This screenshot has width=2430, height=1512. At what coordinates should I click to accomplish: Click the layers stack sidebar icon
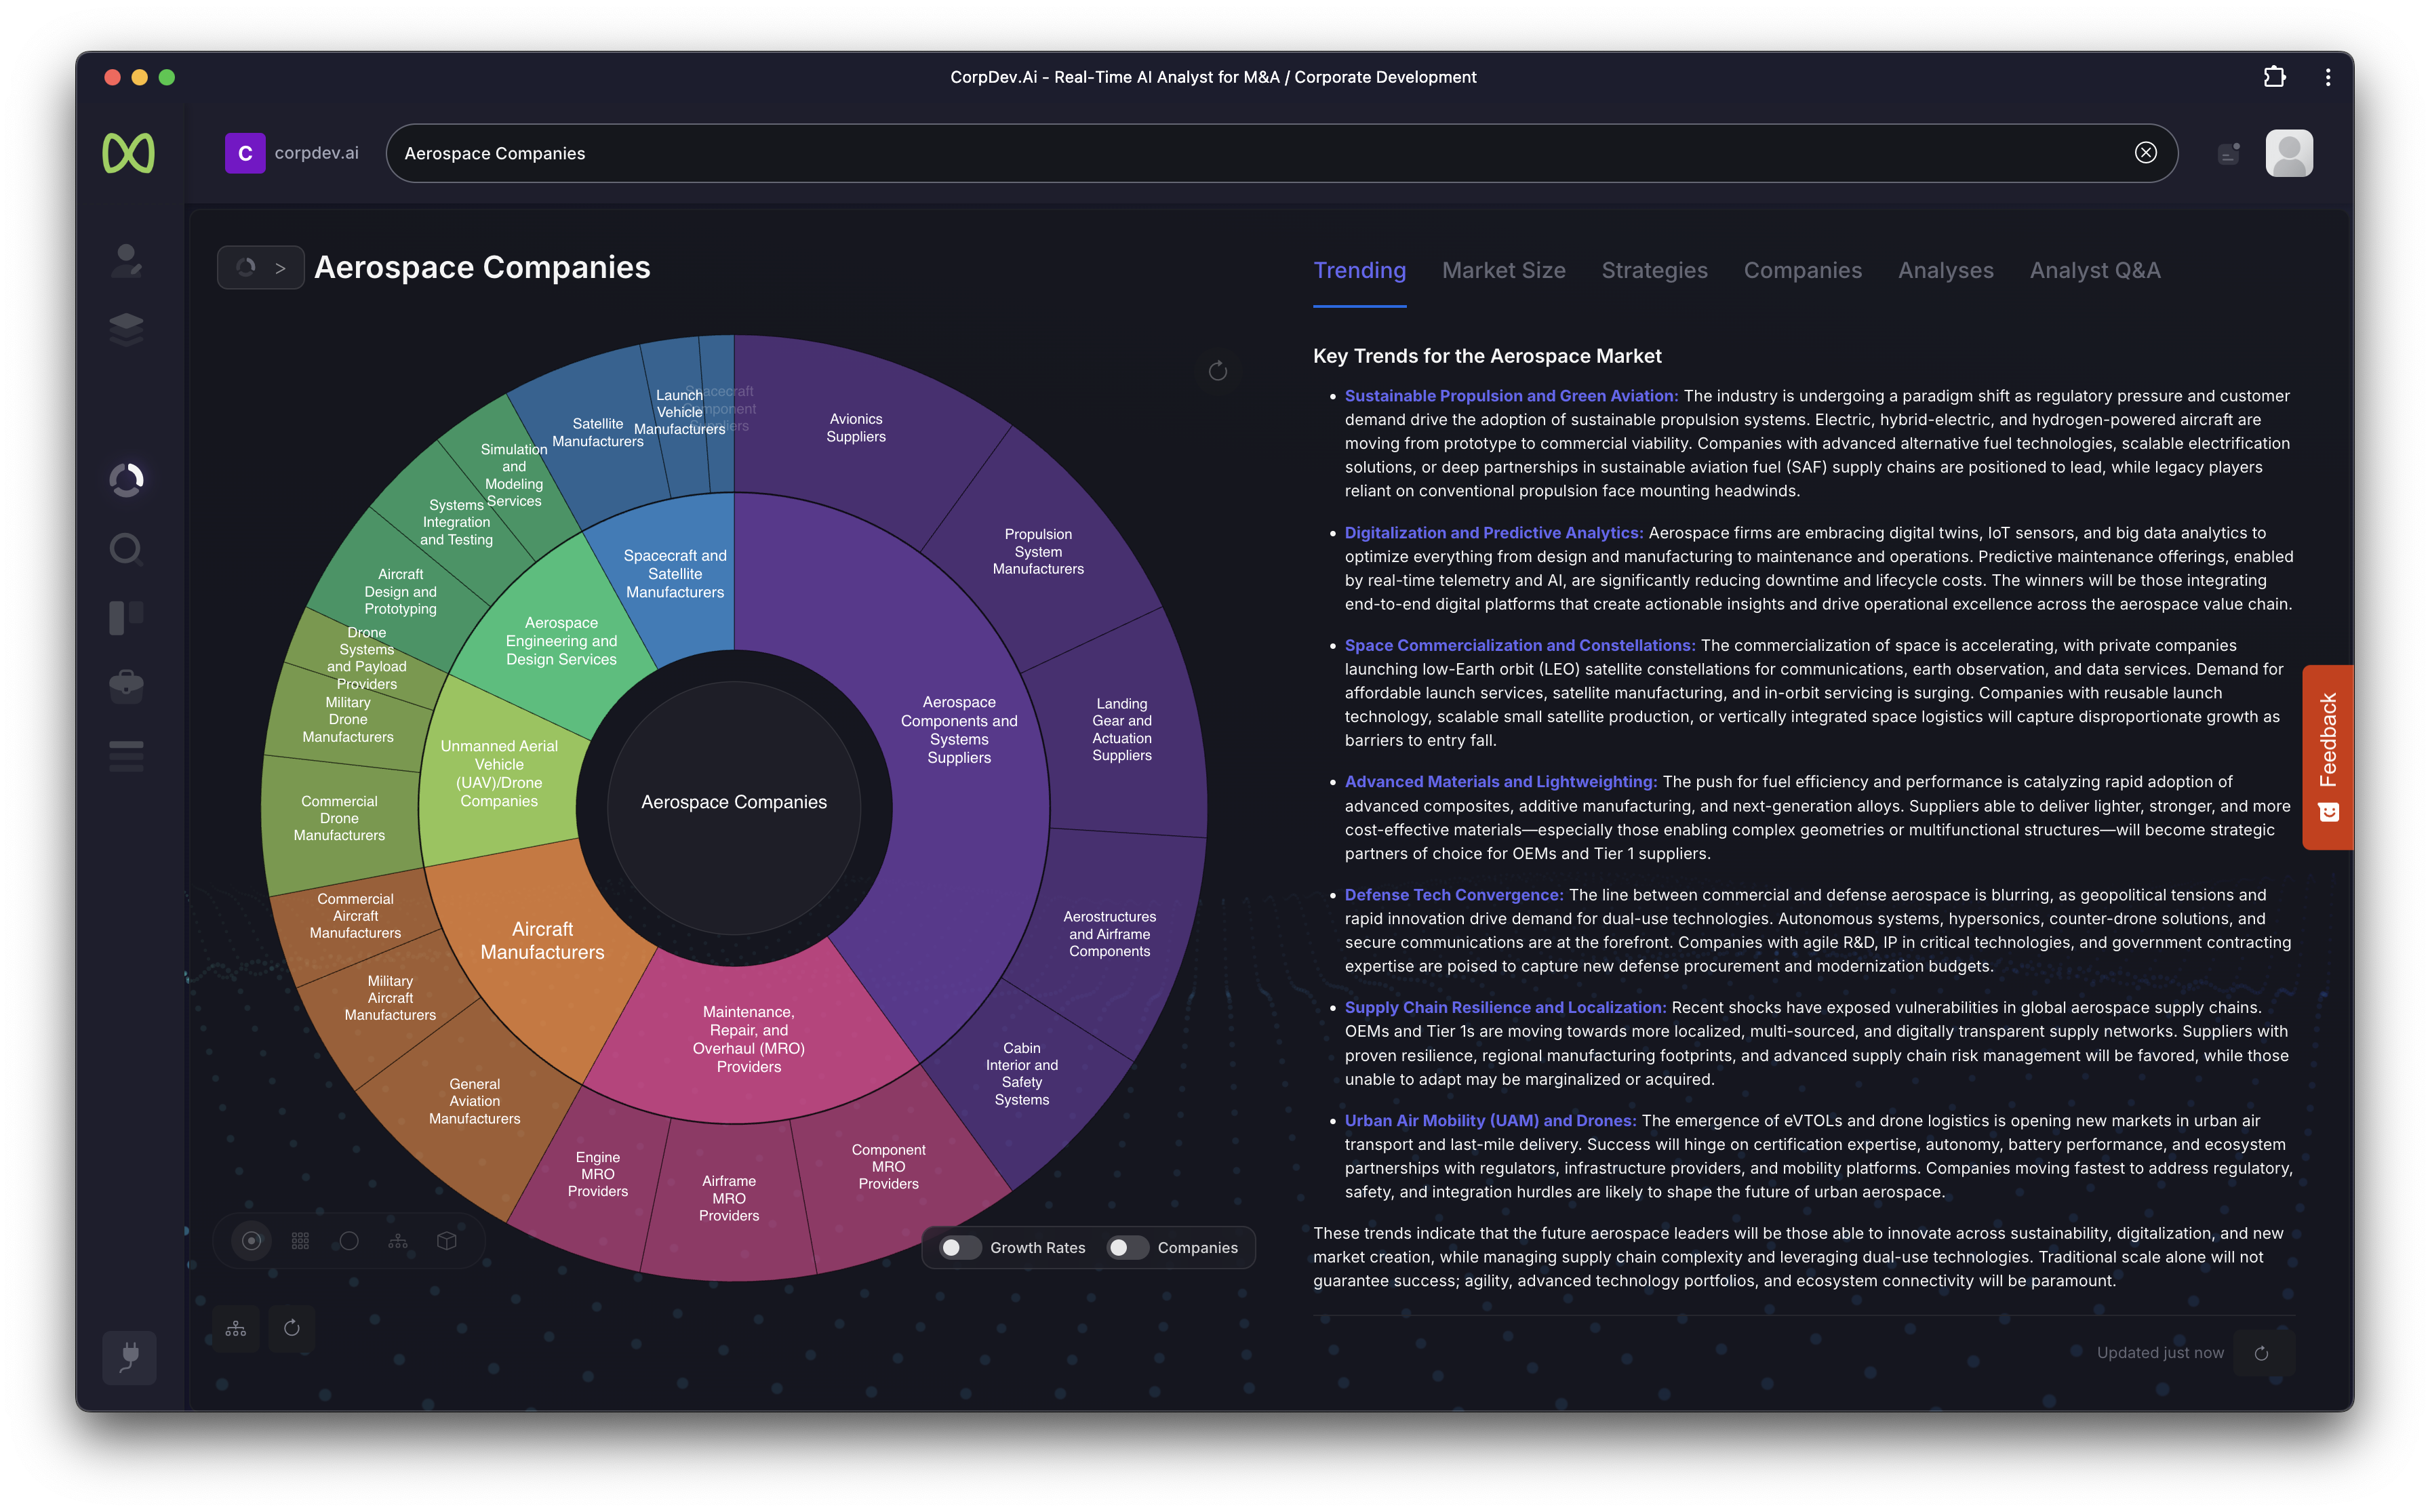pyautogui.click(x=126, y=327)
